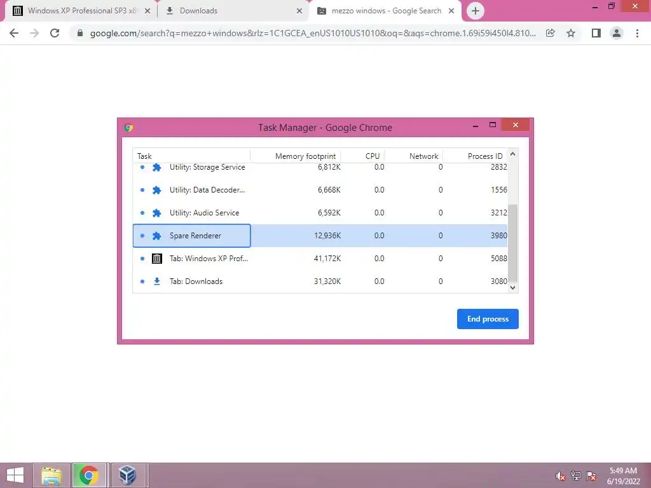Click the muted volume tray icon
Image resolution: width=651 pixels, height=488 pixels.
pos(560,476)
